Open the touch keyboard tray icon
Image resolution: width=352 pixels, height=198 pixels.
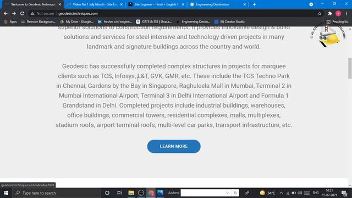[307, 193]
